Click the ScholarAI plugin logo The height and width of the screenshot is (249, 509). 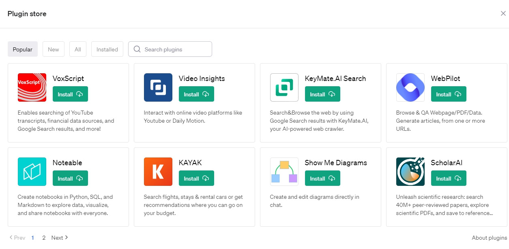click(x=410, y=172)
